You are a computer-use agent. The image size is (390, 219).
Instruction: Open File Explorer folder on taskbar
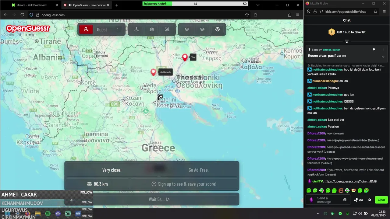click(x=37, y=214)
